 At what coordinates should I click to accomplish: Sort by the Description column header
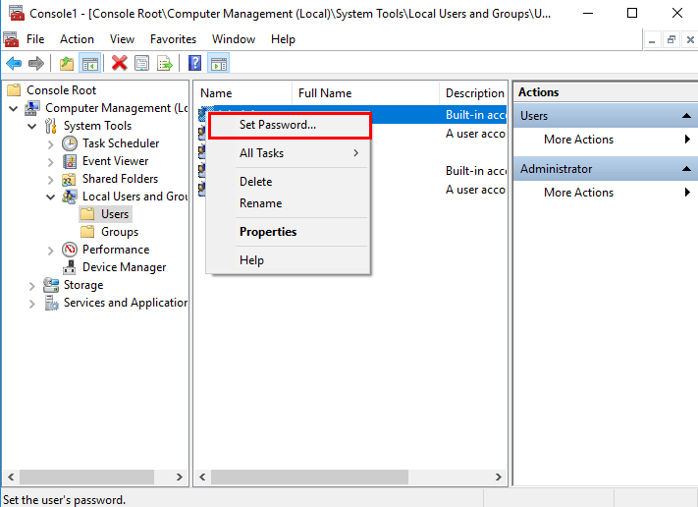pyautogui.click(x=473, y=93)
